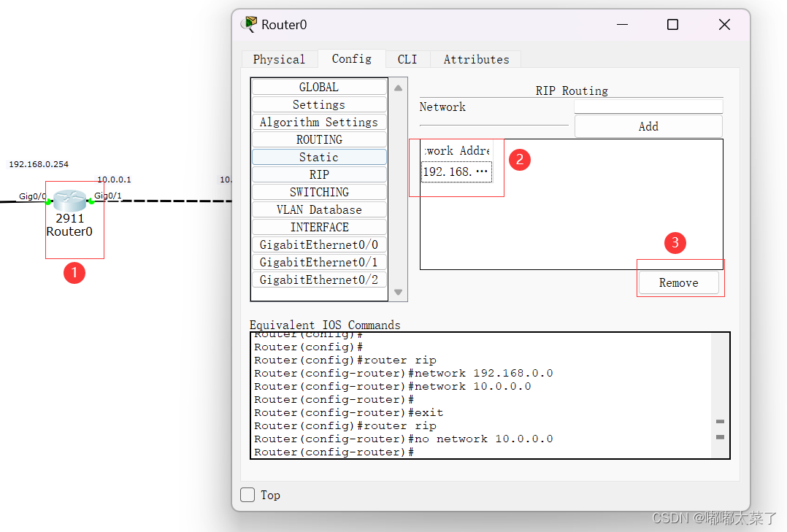The width and height of the screenshot is (787, 532).
Task: Minimize the Router0 window
Action: point(622,25)
